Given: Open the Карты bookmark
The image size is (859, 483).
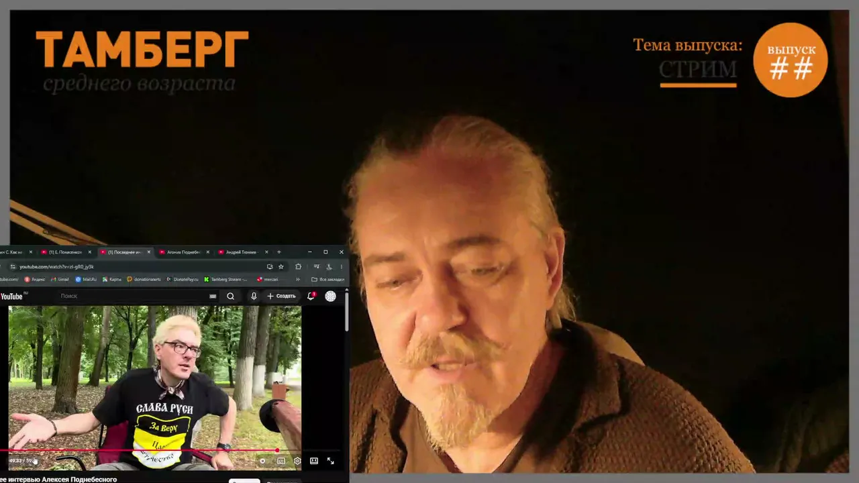Looking at the screenshot, I should tap(112, 279).
